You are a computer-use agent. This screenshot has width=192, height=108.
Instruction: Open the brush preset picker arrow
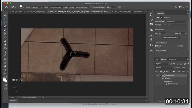tap(24, 7)
